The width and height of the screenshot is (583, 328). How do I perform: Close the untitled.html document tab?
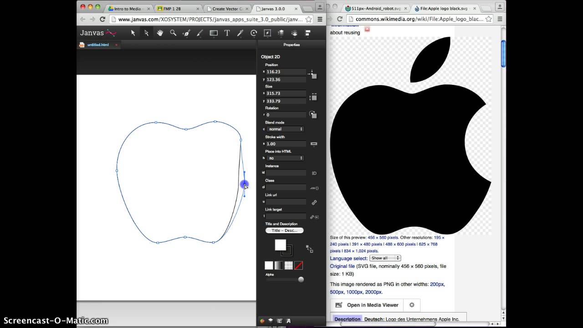point(116,45)
